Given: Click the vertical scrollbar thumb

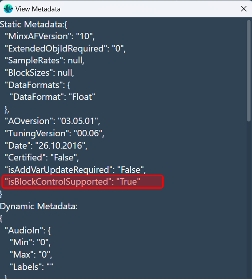Looking at the screenshot, I should (x=249, y=71).
